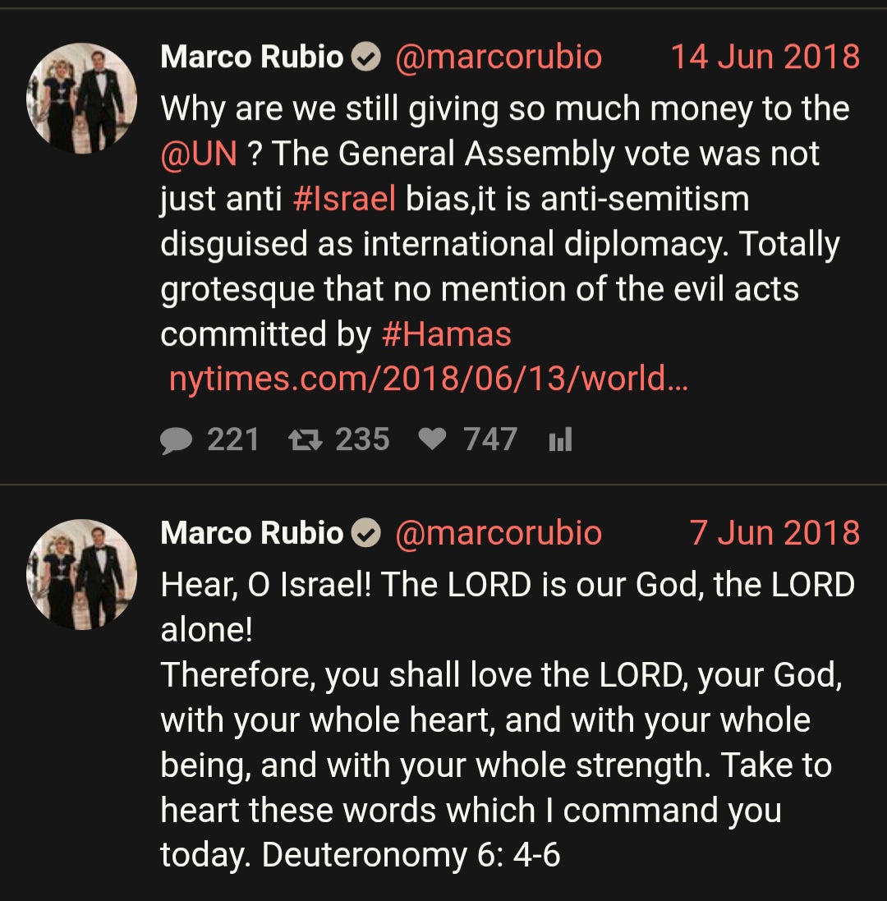Open the tweet analytics bar chart icon
Image resolution: width=887 pixels, height=901 pixels.
pos(560,439)
